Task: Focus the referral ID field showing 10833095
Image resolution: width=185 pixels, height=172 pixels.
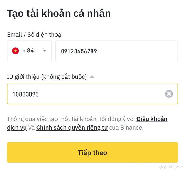Action: [x=92, y=94]
